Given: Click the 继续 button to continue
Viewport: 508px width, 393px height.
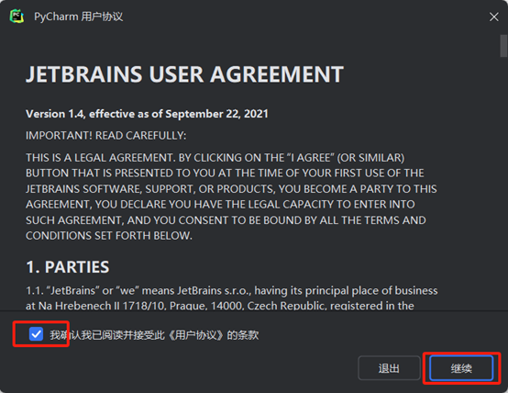Looking at the screenshot, I should [461, 368].
